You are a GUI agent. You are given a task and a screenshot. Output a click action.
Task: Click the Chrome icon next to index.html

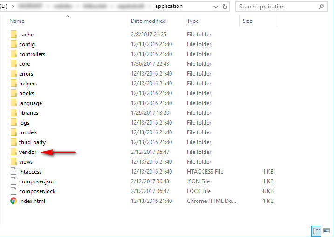pos(14,201)
